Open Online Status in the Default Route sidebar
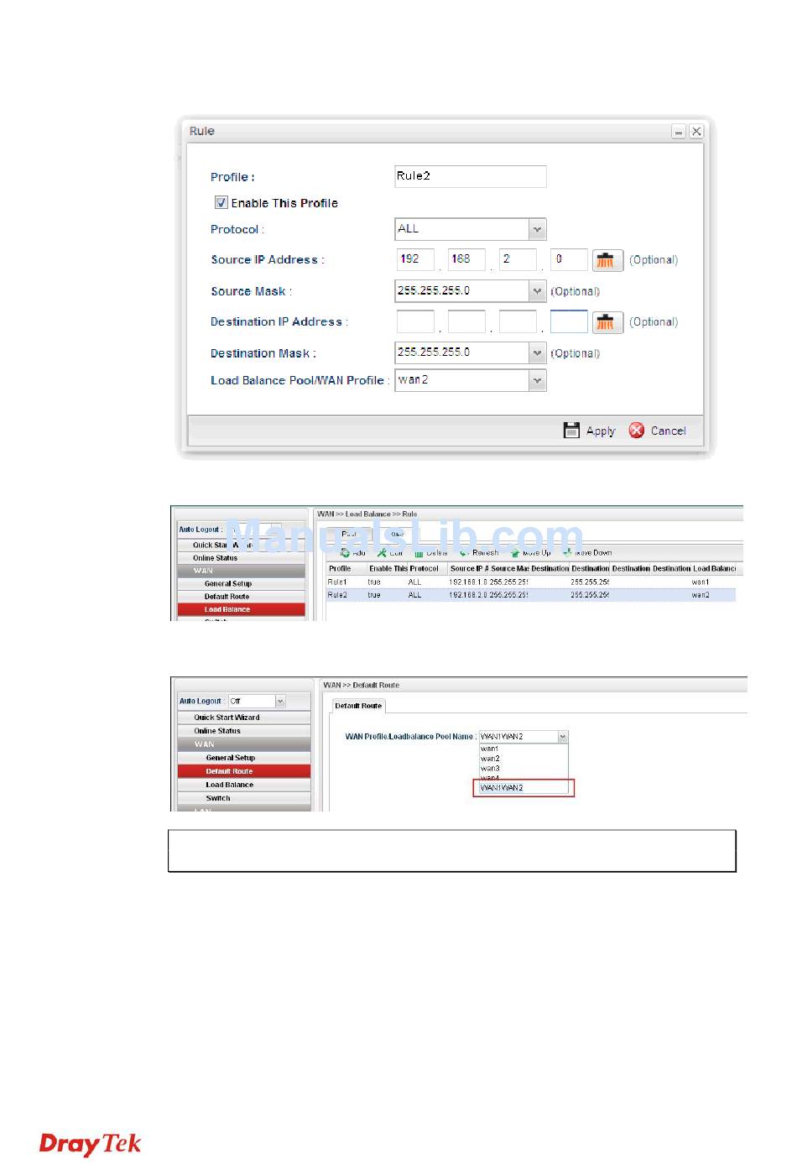The width and height of the screenshot is (797, 1164). [x=244, y=731]
